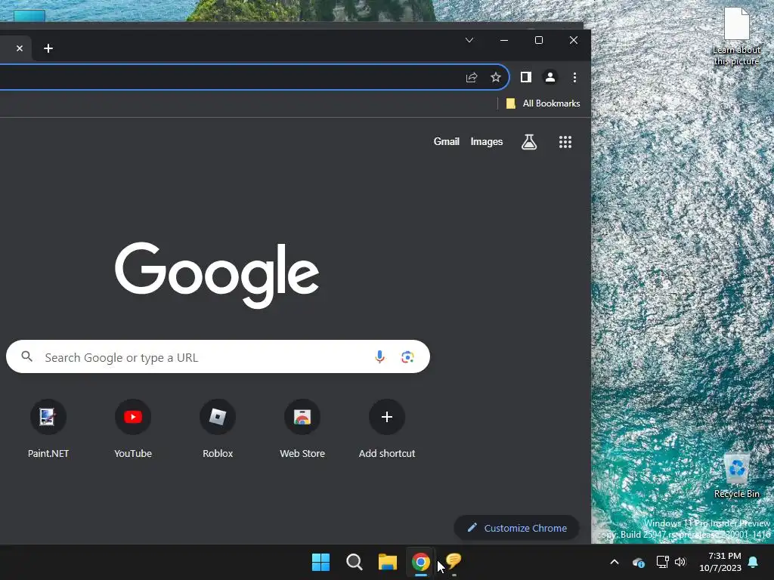
Task: Open Windows taskbar search
Action: tap(354, 562)
